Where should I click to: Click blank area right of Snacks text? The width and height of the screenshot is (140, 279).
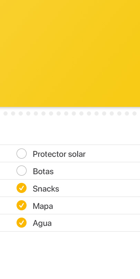pos(100,188)
